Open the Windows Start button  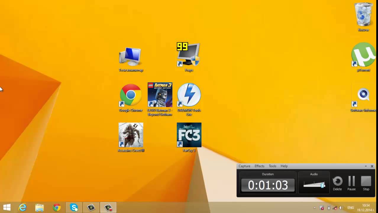coord(7,207)
